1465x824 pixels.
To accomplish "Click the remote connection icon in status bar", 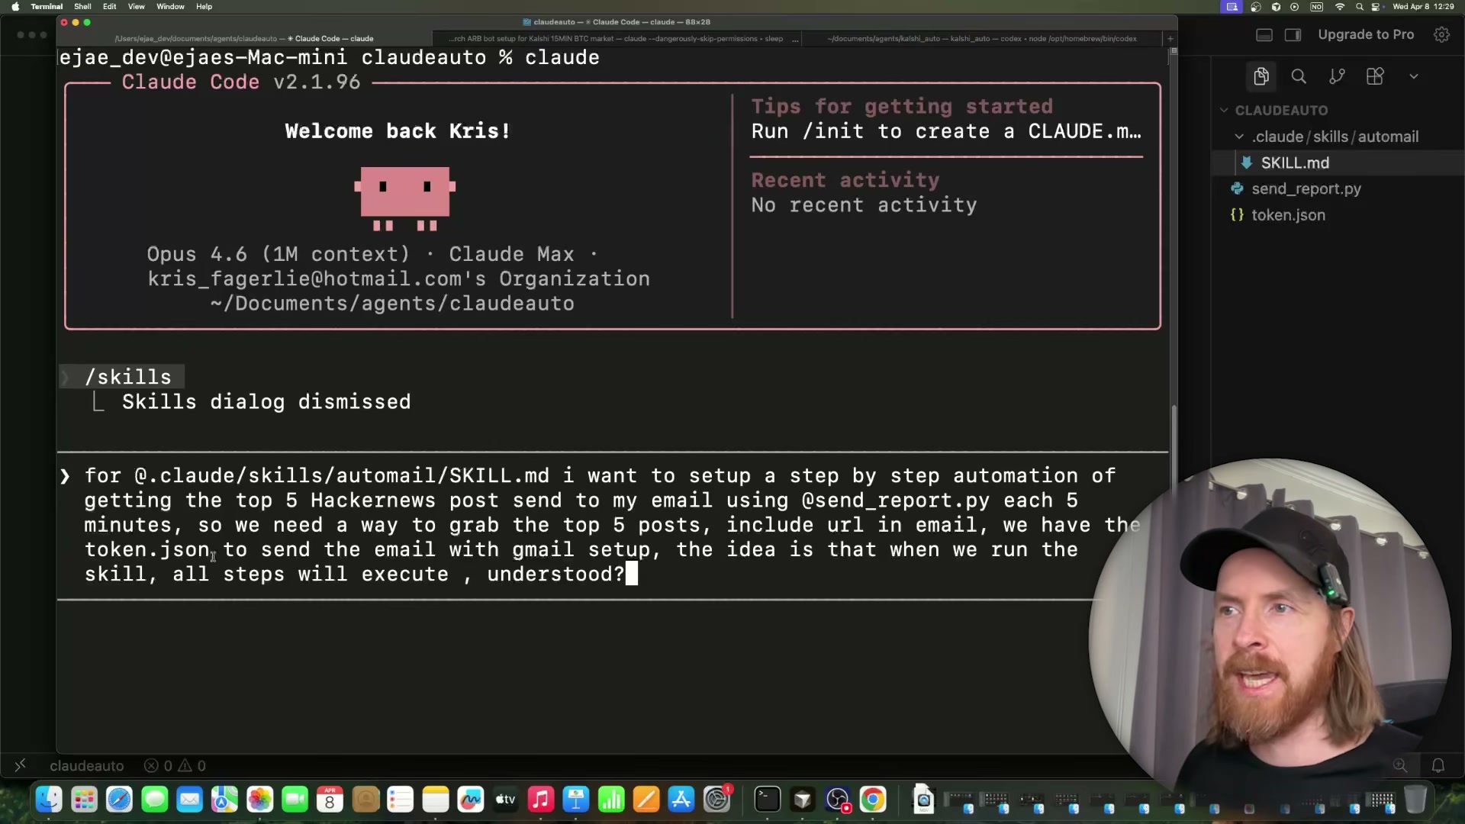I will (21, 764).
